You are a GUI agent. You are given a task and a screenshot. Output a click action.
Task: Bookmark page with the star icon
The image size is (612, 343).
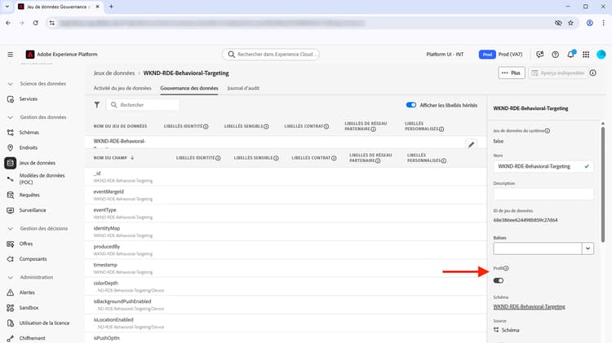(x=570, y=23)
